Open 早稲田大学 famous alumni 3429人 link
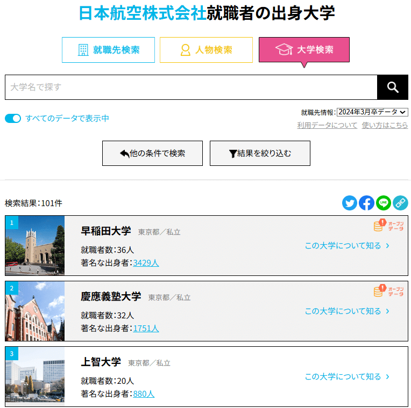Image resolution: width=411 pixels, height=408 pixels. [146, 263]
